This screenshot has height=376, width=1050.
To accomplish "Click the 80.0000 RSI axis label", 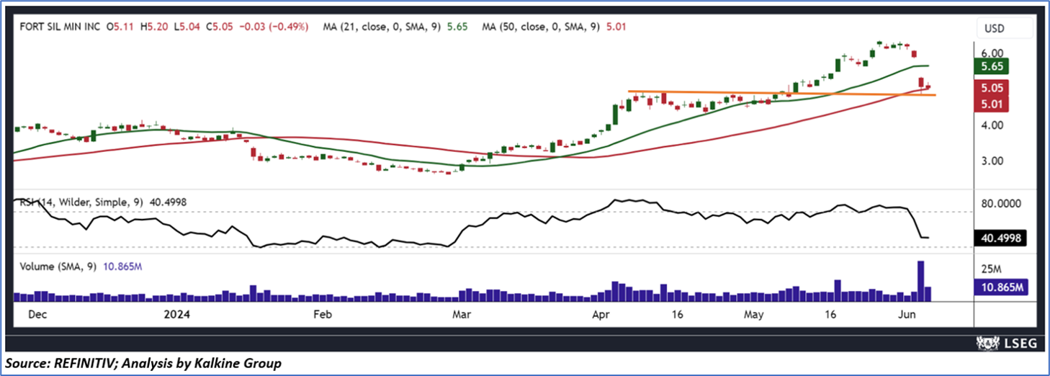I will (1002, 204).
